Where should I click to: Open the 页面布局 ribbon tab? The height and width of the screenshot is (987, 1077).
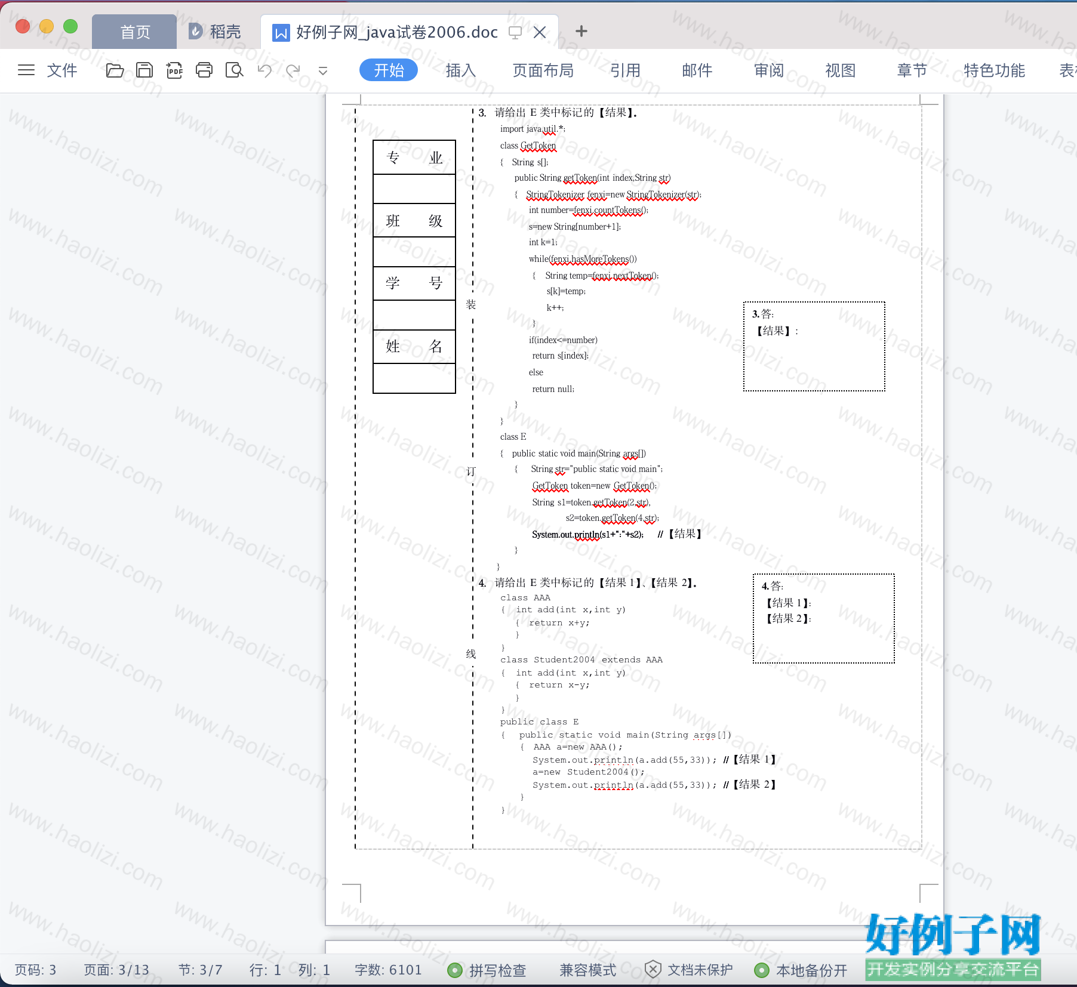[543, 70]
